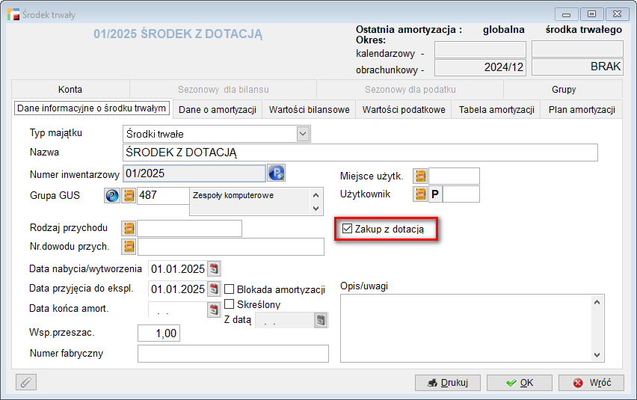This screenshot has width=637, height=400.
Task: Uncheck the Zakup z dotacją checkbox
Action: pos(347,230)
